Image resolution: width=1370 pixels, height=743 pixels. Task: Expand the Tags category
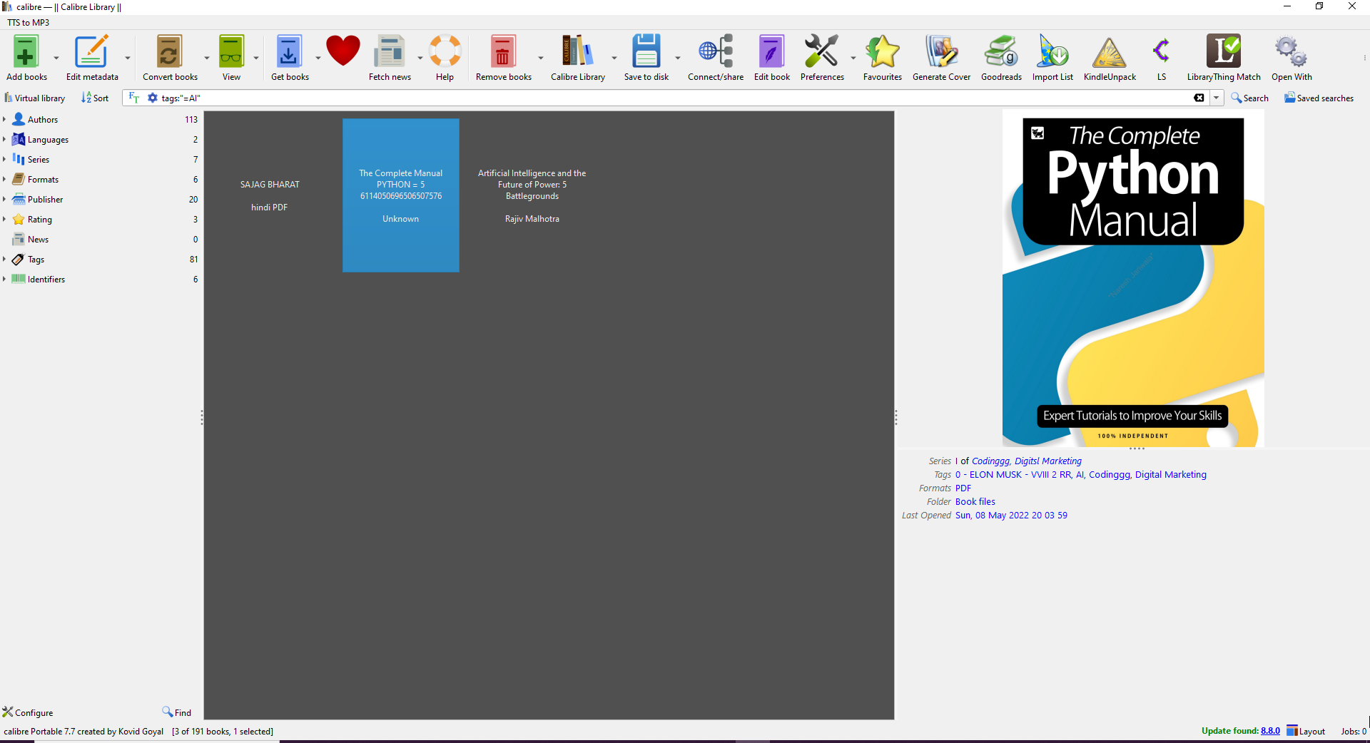coord(4,259)
